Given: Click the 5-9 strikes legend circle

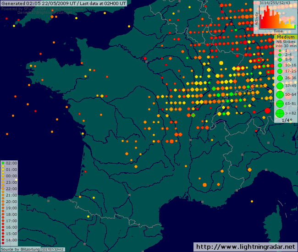Looking at the screenshot, I should (279, 60).
